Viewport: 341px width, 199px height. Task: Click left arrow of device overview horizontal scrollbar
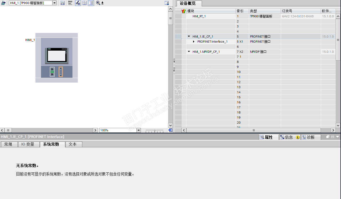point(184,130)
